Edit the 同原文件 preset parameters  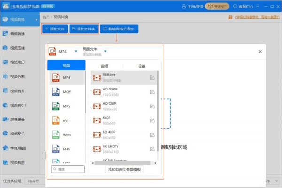click(152, 77)
